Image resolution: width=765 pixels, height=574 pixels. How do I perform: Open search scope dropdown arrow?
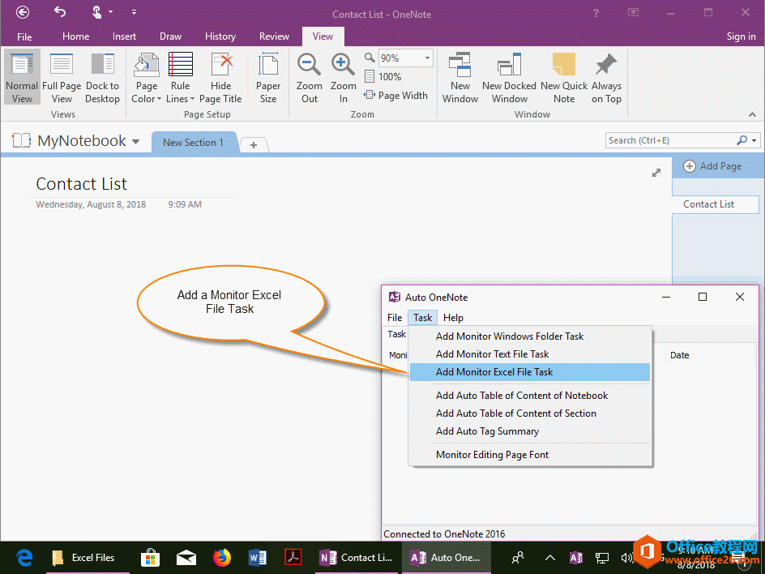coord(754,140)
